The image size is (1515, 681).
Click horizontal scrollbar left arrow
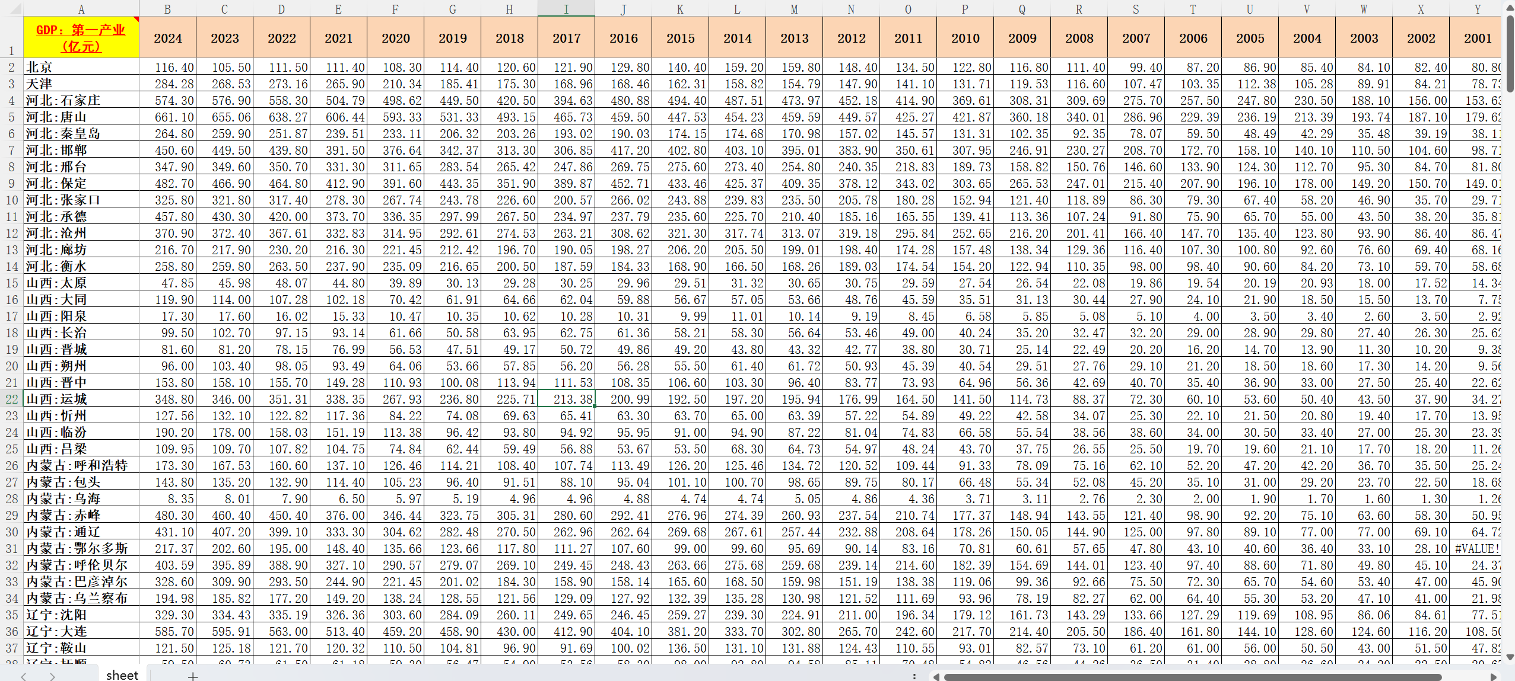[x=936, y=676]
